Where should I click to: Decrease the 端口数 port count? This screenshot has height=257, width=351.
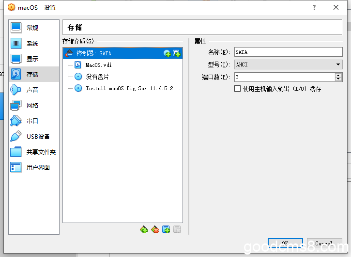338,79
